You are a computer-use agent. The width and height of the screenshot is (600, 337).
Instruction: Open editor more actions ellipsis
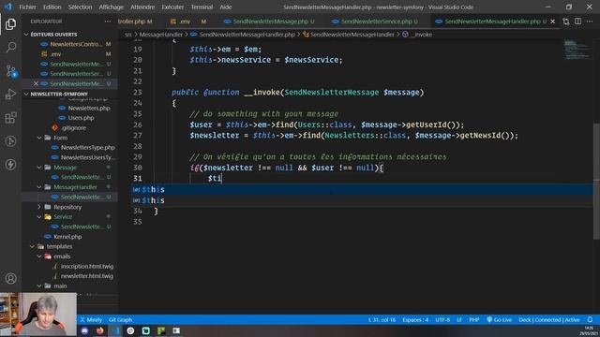(590, 22)
